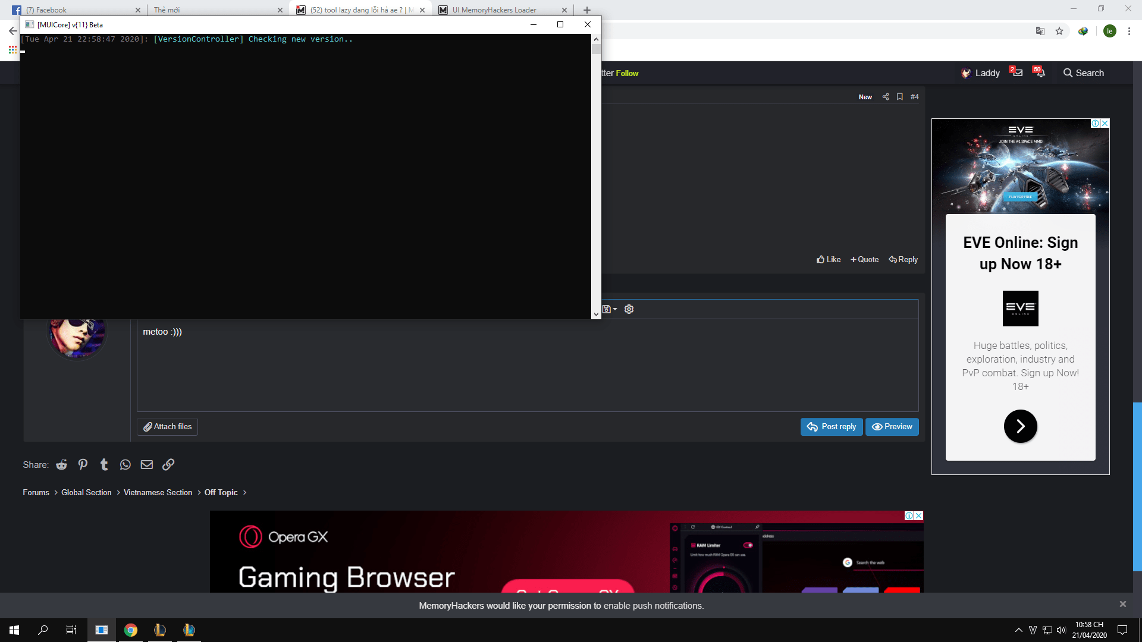Share the thread on Reddit

[x=61, y=464]
